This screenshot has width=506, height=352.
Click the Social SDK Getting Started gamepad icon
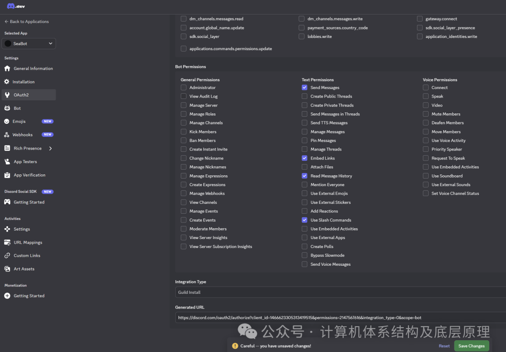[7, 202]
